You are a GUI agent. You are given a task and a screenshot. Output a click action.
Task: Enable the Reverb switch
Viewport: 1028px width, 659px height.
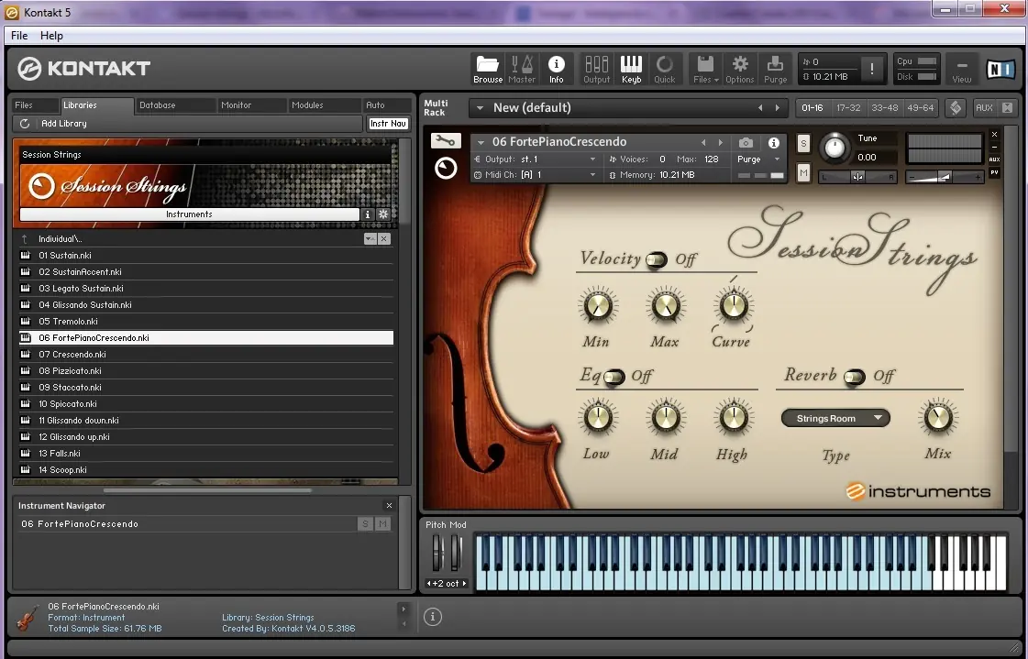[855, 378]
